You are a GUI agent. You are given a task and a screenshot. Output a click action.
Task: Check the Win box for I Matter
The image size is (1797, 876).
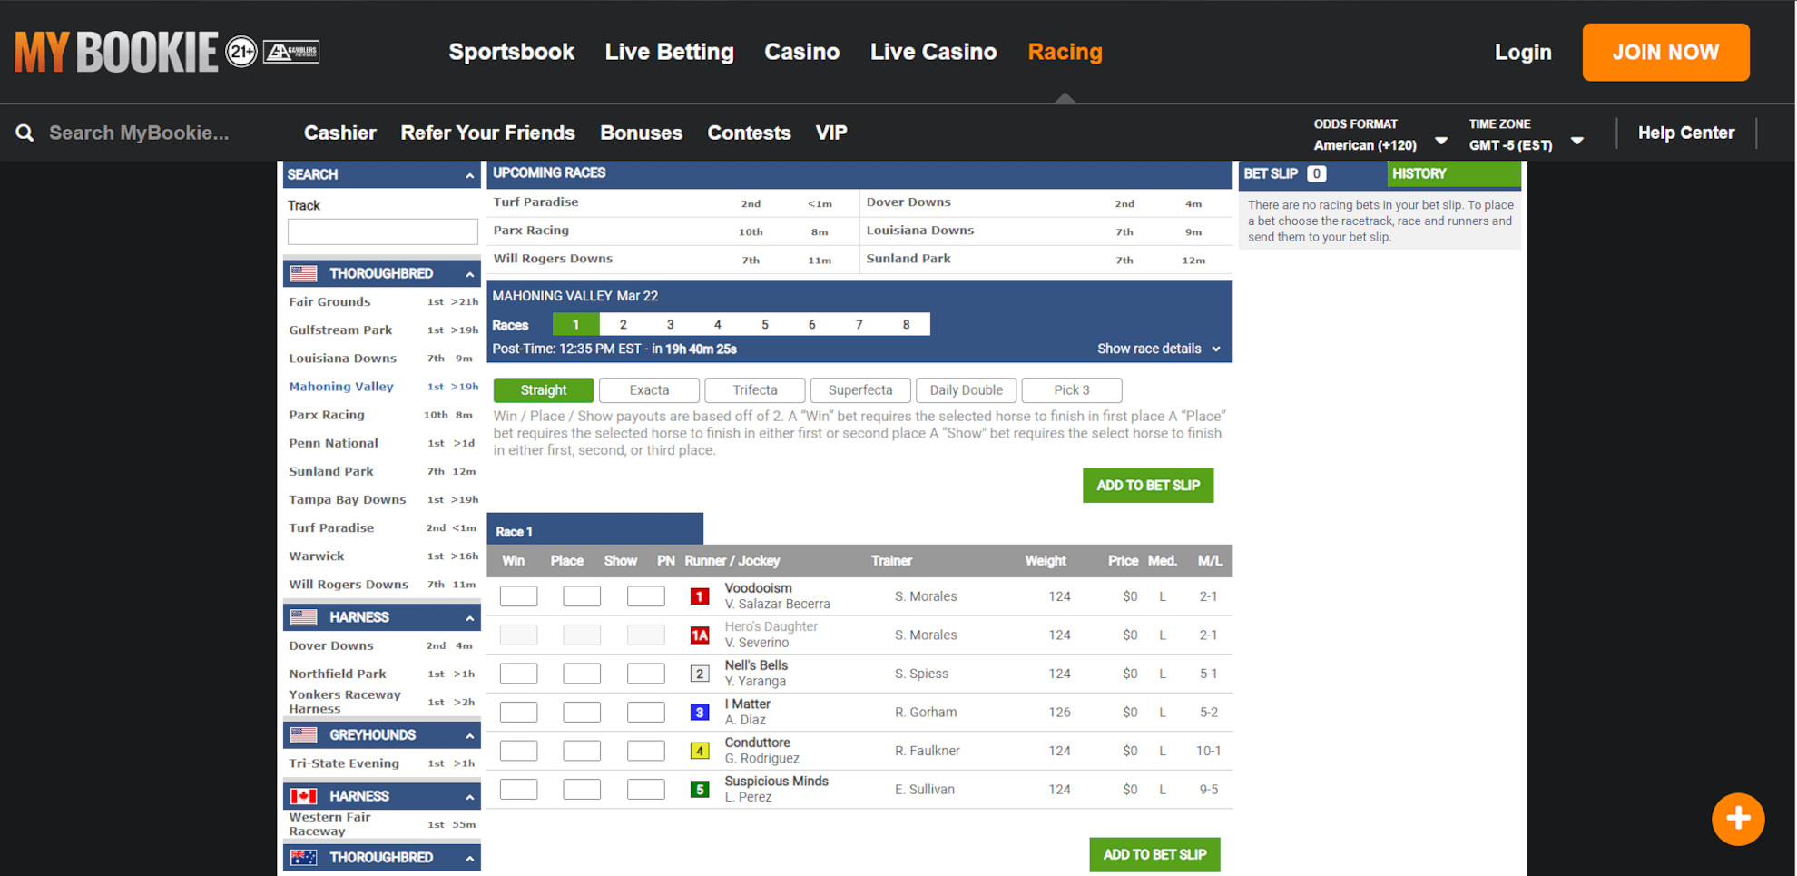point(518,713)
